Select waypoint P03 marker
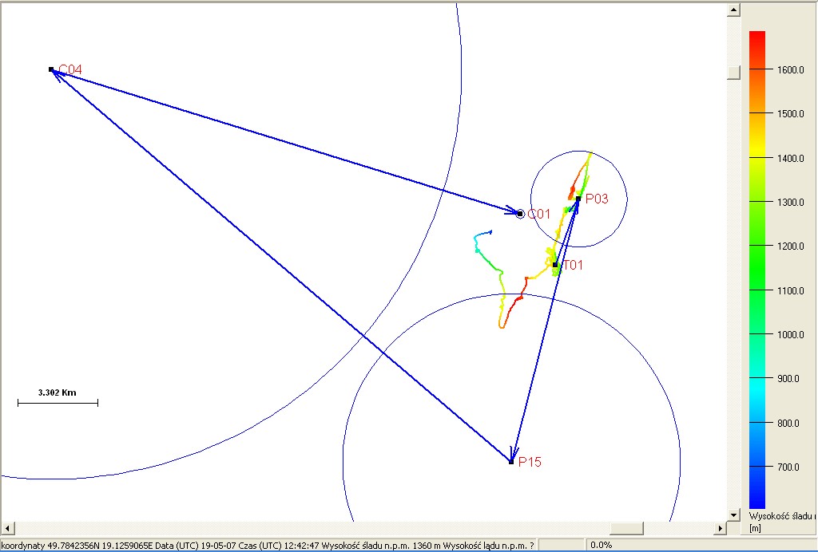 [x=578, y=199]
